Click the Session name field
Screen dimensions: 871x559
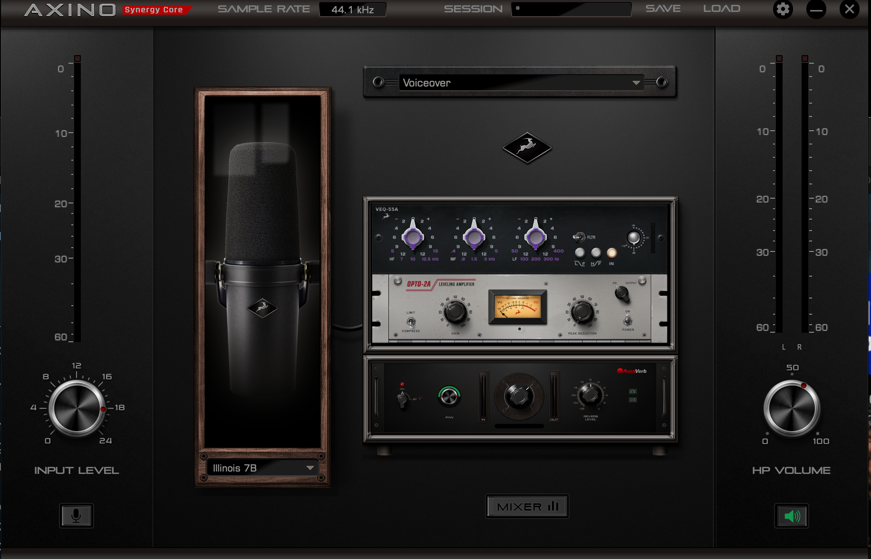point(571,9)
